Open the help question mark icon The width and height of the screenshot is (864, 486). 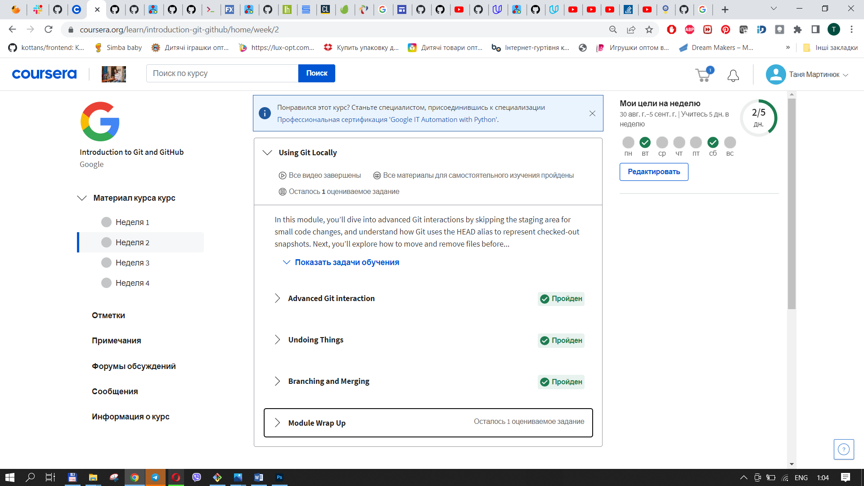click(x=843, y=449)
